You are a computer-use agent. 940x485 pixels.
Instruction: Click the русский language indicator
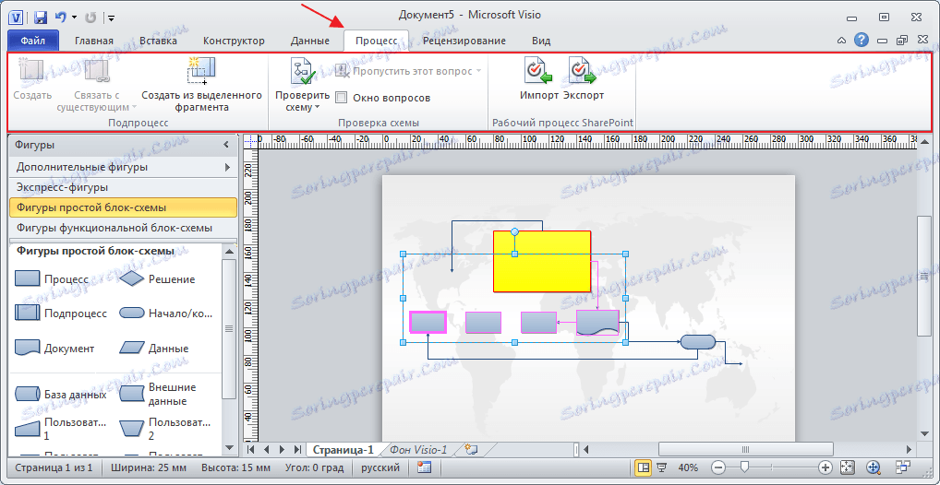[x=380, y=467]
